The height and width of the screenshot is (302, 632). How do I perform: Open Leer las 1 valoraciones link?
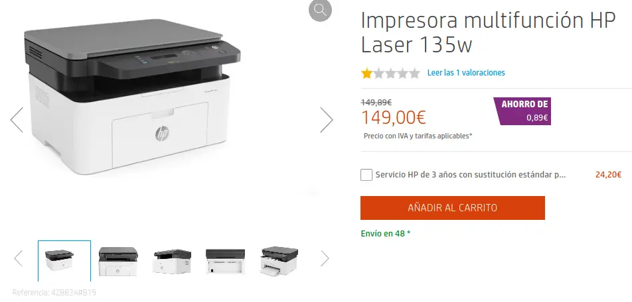coord(466,73)
